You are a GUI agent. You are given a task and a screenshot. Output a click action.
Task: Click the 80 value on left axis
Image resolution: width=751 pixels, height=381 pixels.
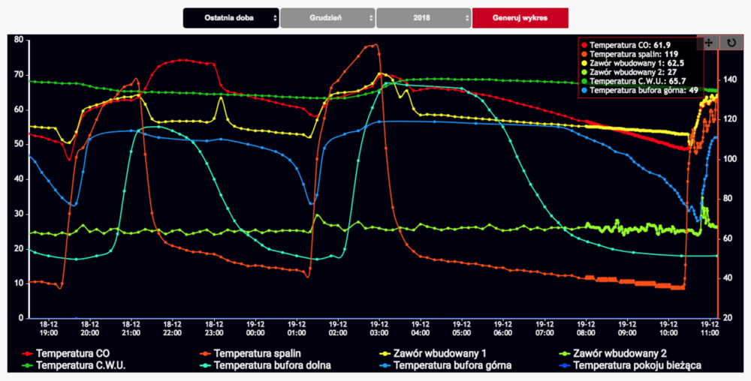point(19,39)
